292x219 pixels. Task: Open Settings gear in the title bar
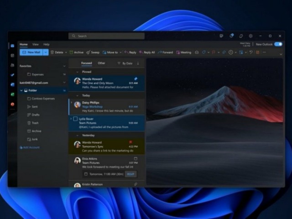tap(250, 36)
